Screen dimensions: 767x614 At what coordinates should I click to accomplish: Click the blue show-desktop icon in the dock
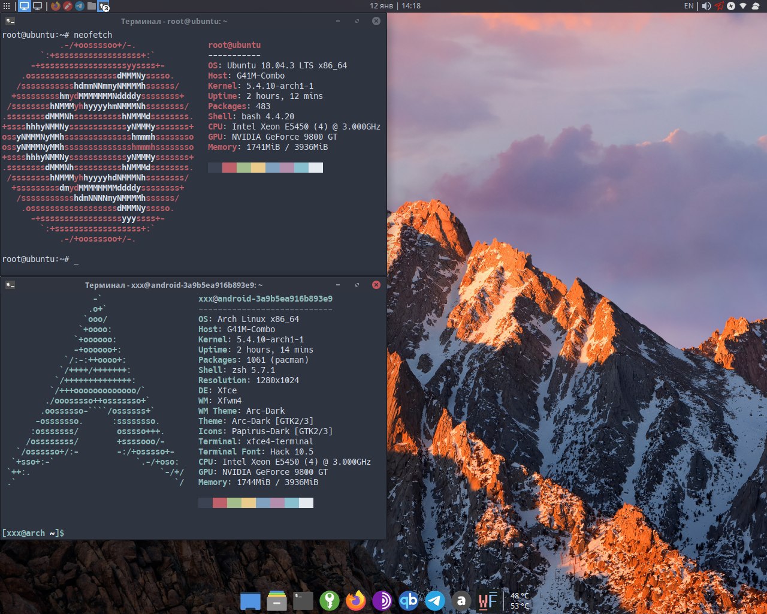point(250,600)
